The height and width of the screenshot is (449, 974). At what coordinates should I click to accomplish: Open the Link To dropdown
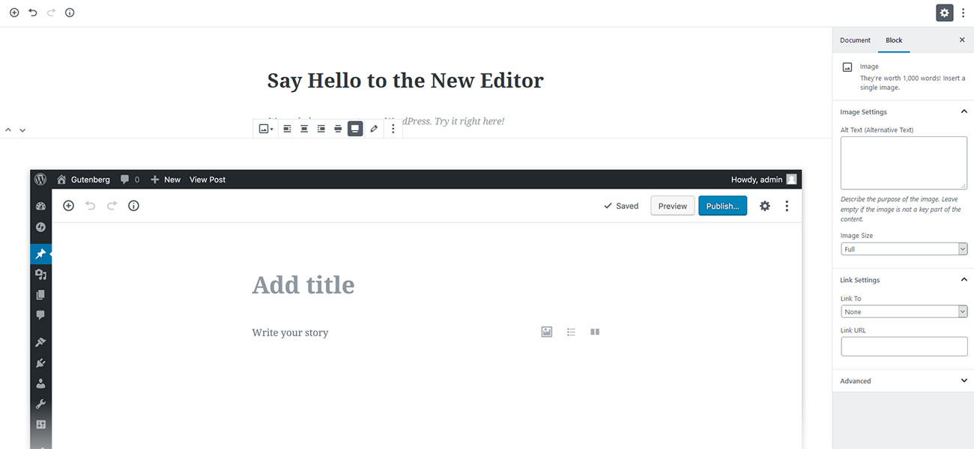point(904,312)
